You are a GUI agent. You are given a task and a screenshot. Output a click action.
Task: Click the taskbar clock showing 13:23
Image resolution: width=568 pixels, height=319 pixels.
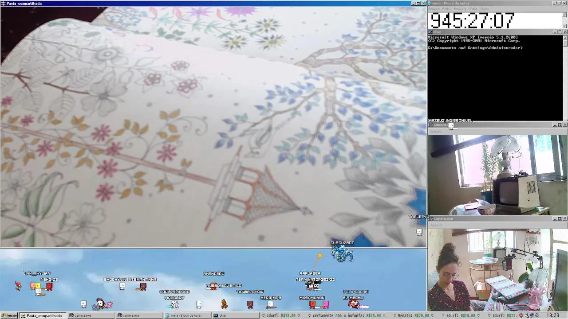[553, 315]
